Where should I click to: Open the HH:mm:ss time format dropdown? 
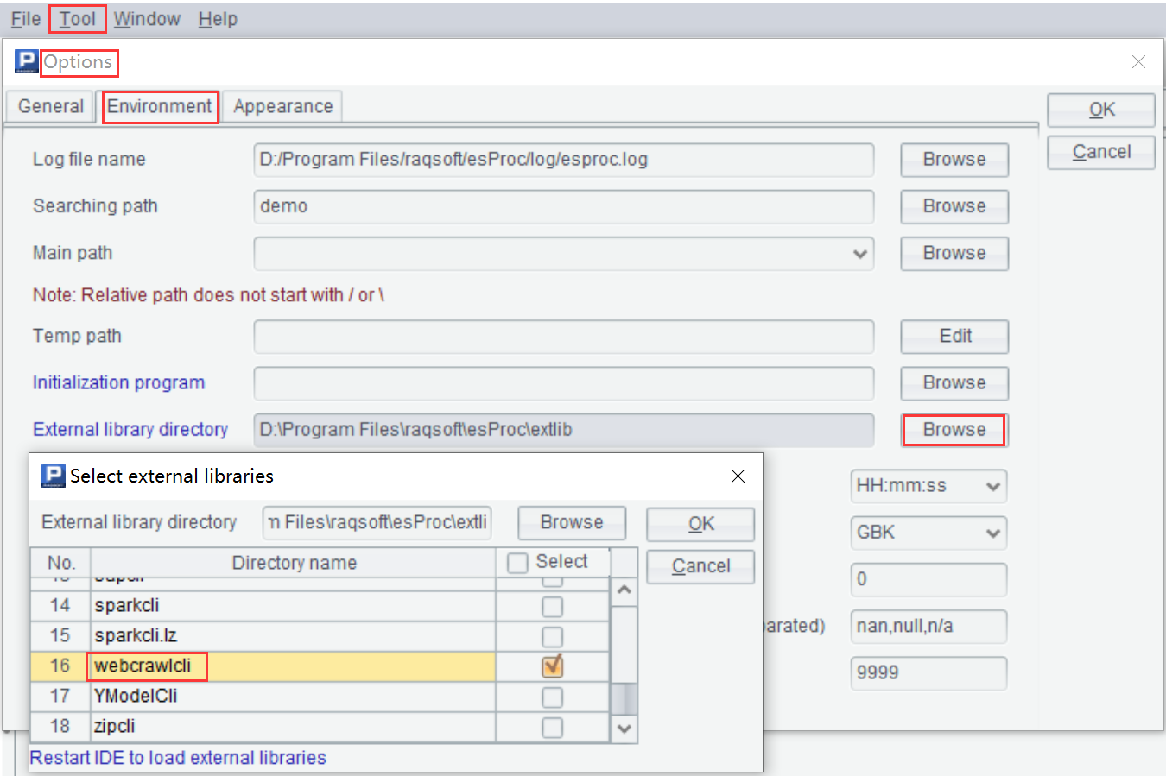(x=992, y=486)
